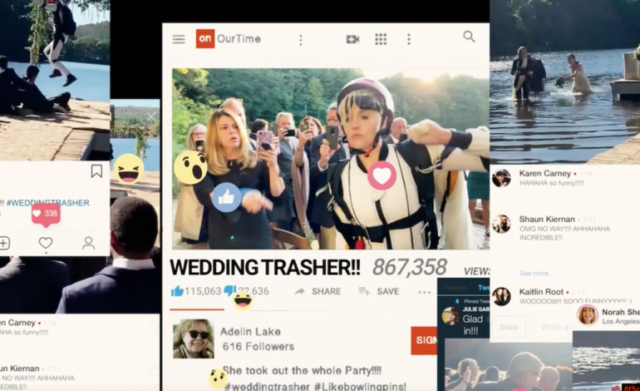This screenshot has height=391, width=640.
Task: Dislike the video with the thumbs down icon
Action: click(x=229, y=290)
